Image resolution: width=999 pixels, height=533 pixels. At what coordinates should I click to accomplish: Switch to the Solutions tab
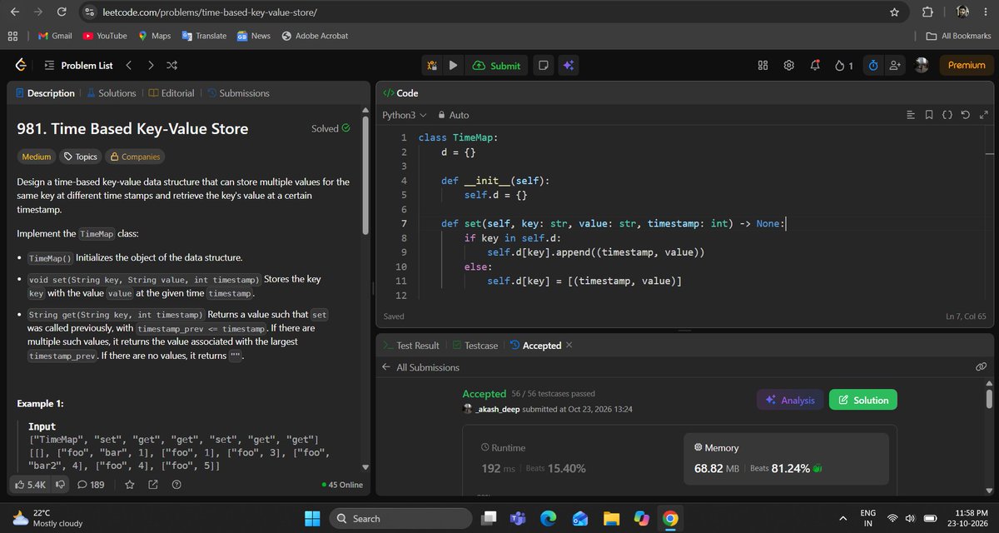click(111, 93)
